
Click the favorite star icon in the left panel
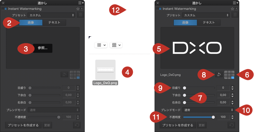(x=78, y=9)
